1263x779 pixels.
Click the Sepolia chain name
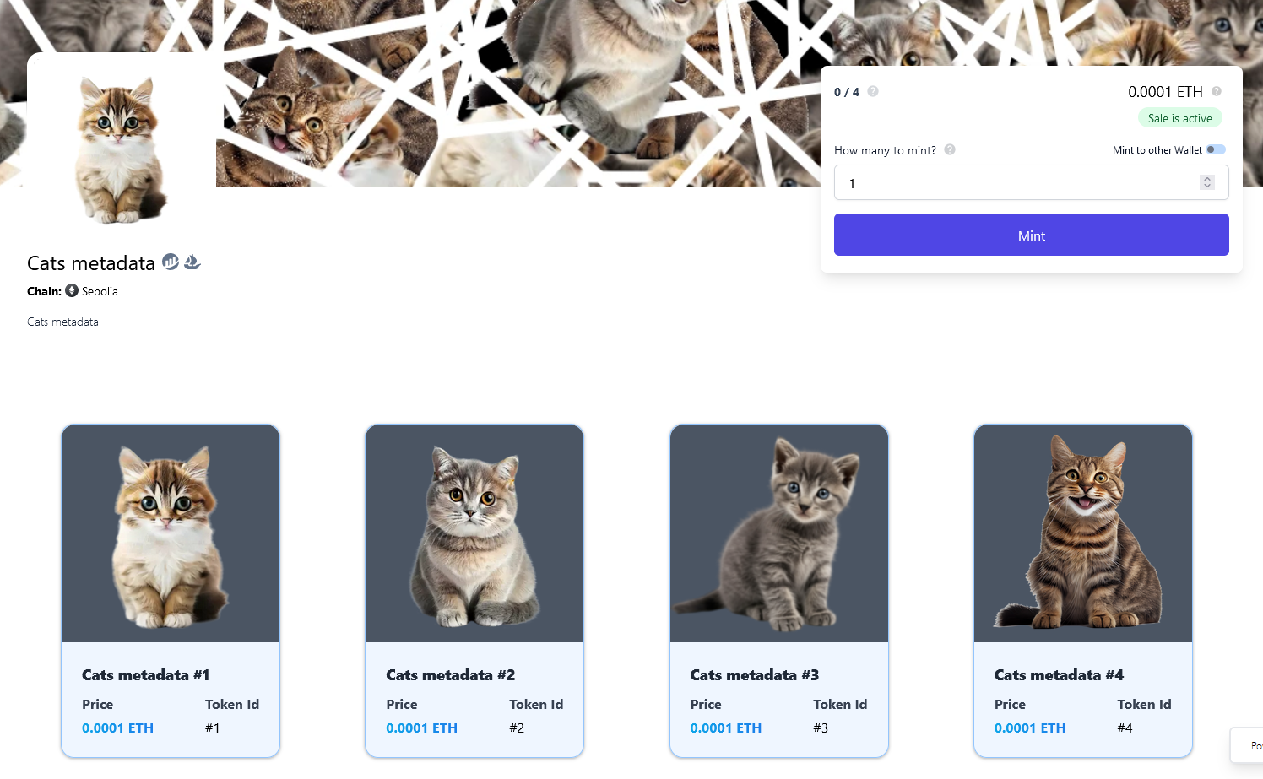coord(100,291)
